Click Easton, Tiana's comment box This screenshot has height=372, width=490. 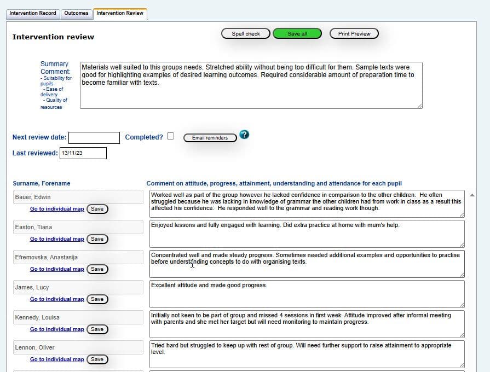click(307, 233)
